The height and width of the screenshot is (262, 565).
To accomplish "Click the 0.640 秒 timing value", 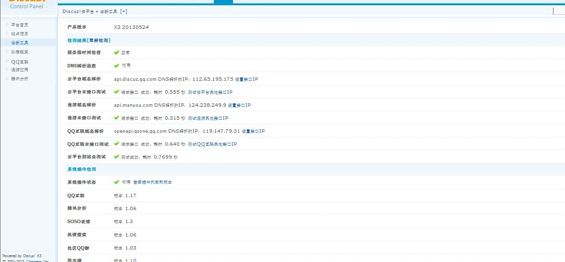I will pos(175,144).
